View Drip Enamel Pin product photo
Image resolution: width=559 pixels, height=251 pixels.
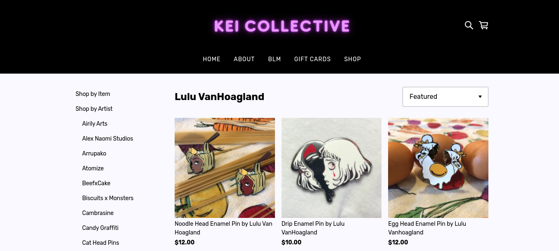tap(332, 168)
